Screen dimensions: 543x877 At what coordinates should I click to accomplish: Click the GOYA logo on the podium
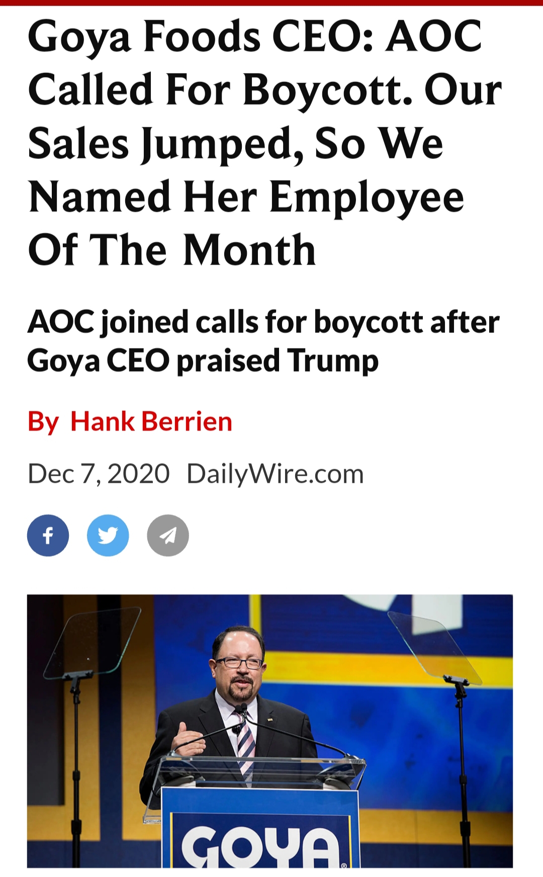(260, 846)
